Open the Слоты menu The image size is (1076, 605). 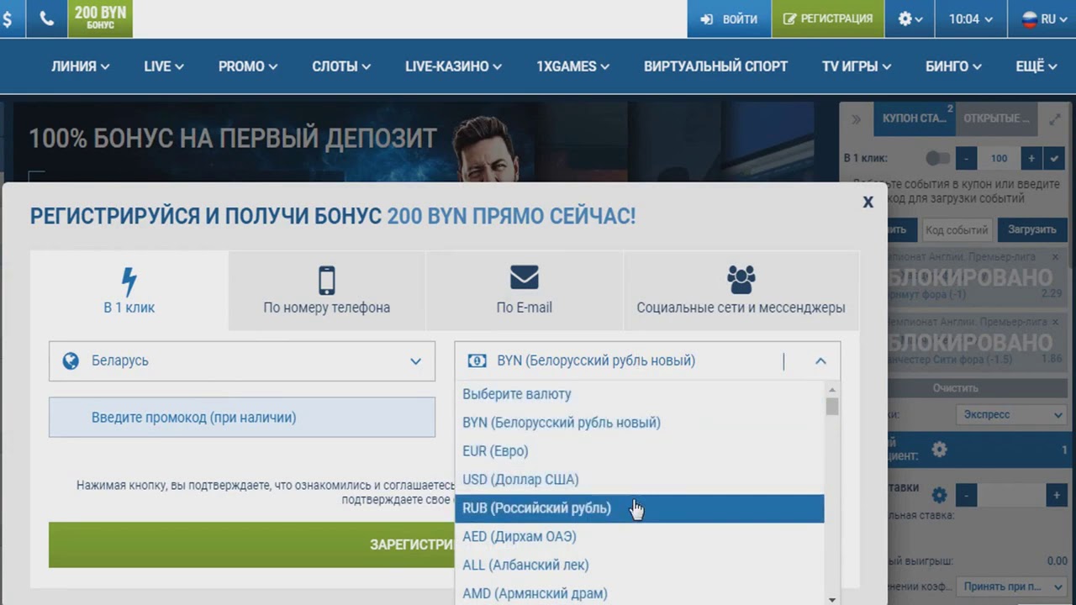tap(342, 66)
